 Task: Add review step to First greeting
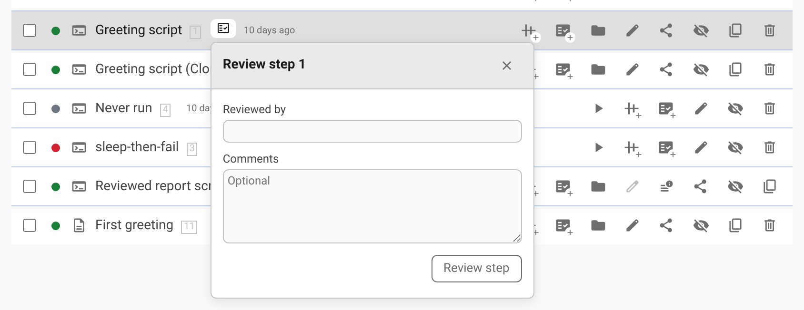(564, 226)
